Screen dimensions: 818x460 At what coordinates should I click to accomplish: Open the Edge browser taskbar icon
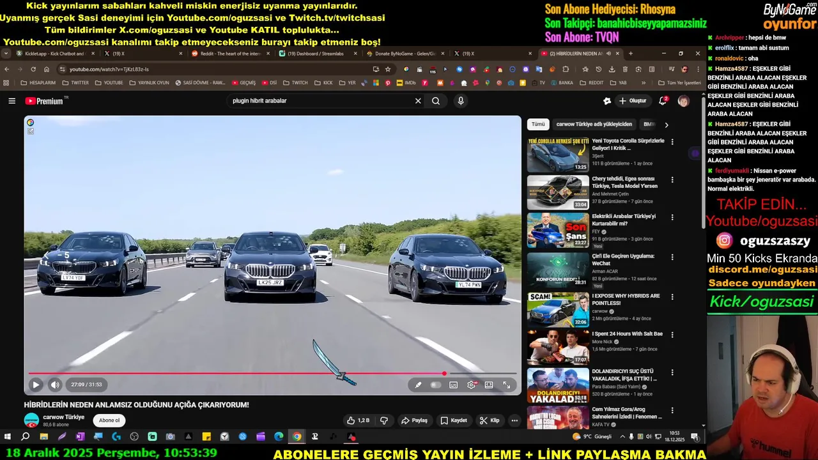(x=279, y=437)
